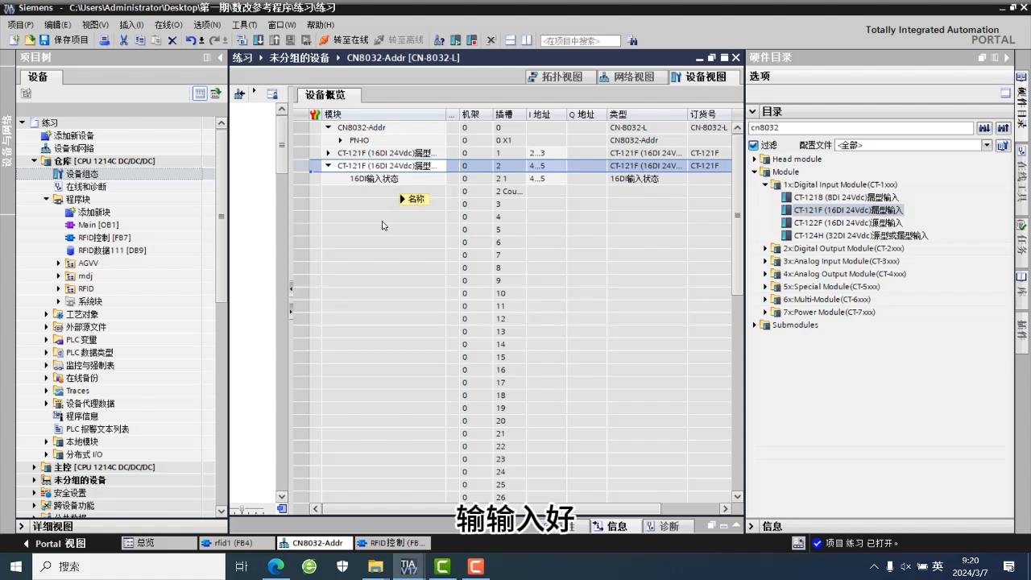Click Windows Start button
This screenshot has width=1031, height=580.
pos(15,566)
